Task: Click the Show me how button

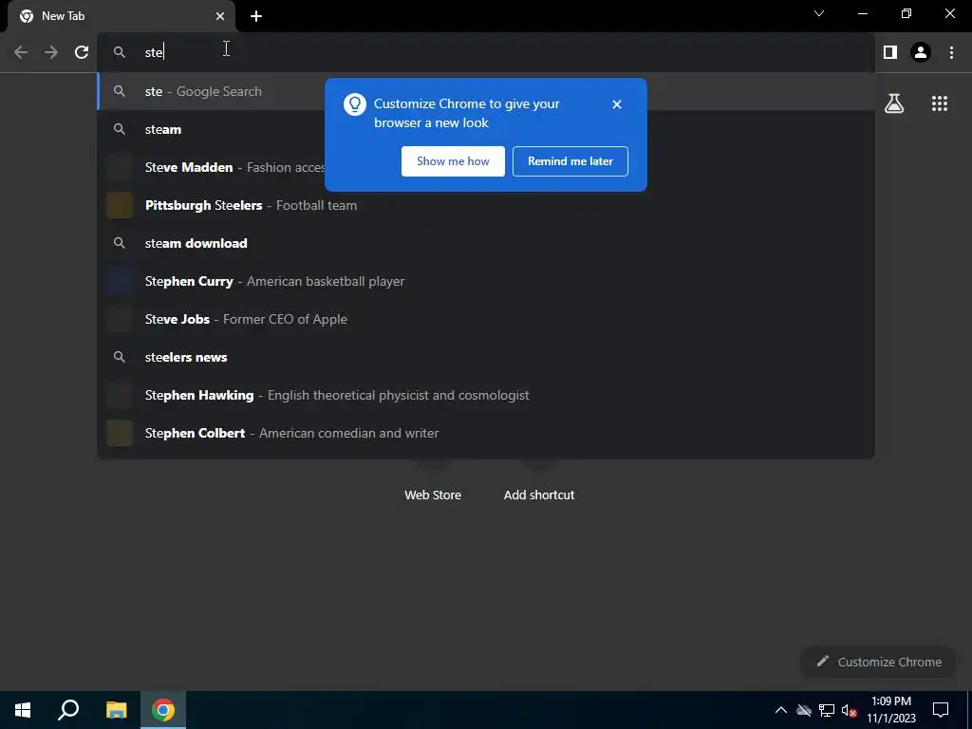Action: [453, 161]
